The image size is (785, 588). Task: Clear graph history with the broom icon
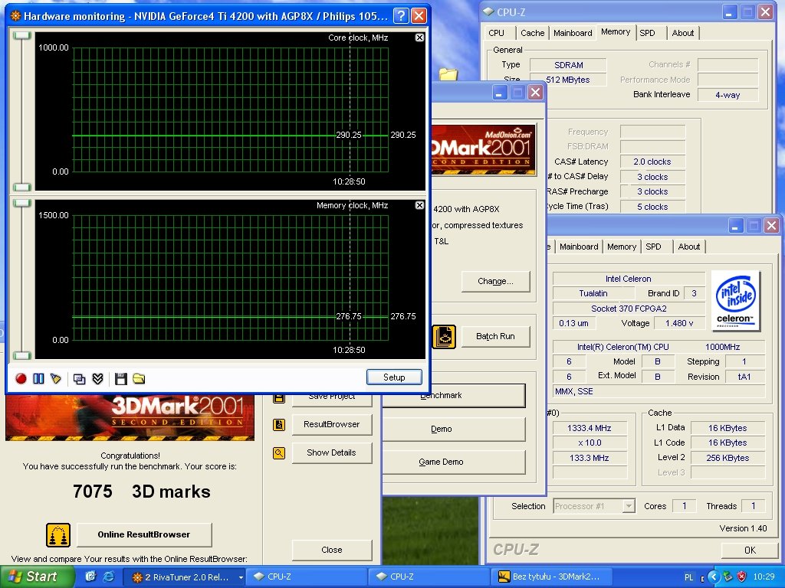click(55, 378)
